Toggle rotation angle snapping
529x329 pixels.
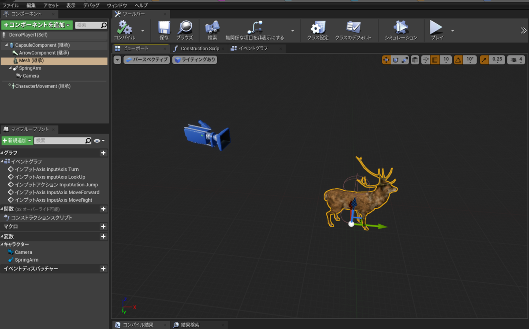click(458, 59)
